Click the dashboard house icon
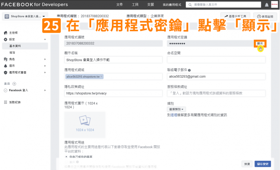This screenshot has height=170, width=280. pyautogui.click(x=5, y=33)
